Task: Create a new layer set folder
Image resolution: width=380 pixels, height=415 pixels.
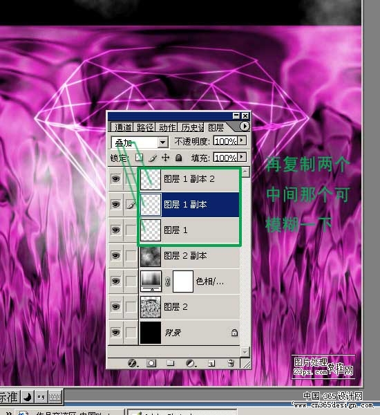Action: point(170,363)
